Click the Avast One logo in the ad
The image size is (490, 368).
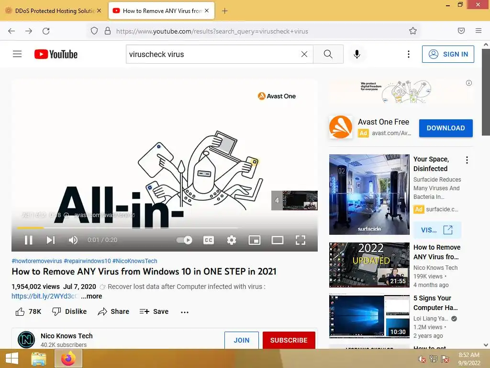pos(277,96)
